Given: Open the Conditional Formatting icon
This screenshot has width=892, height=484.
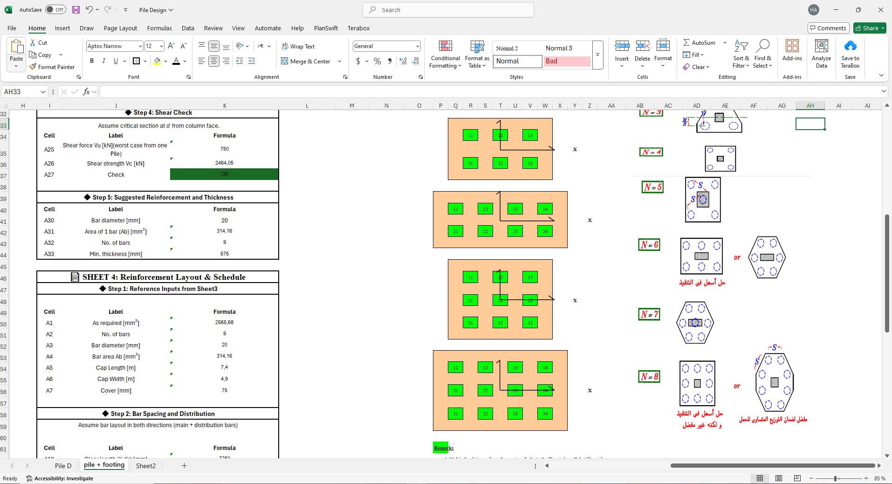Looking at the screenshot, I should coord(446,46).
